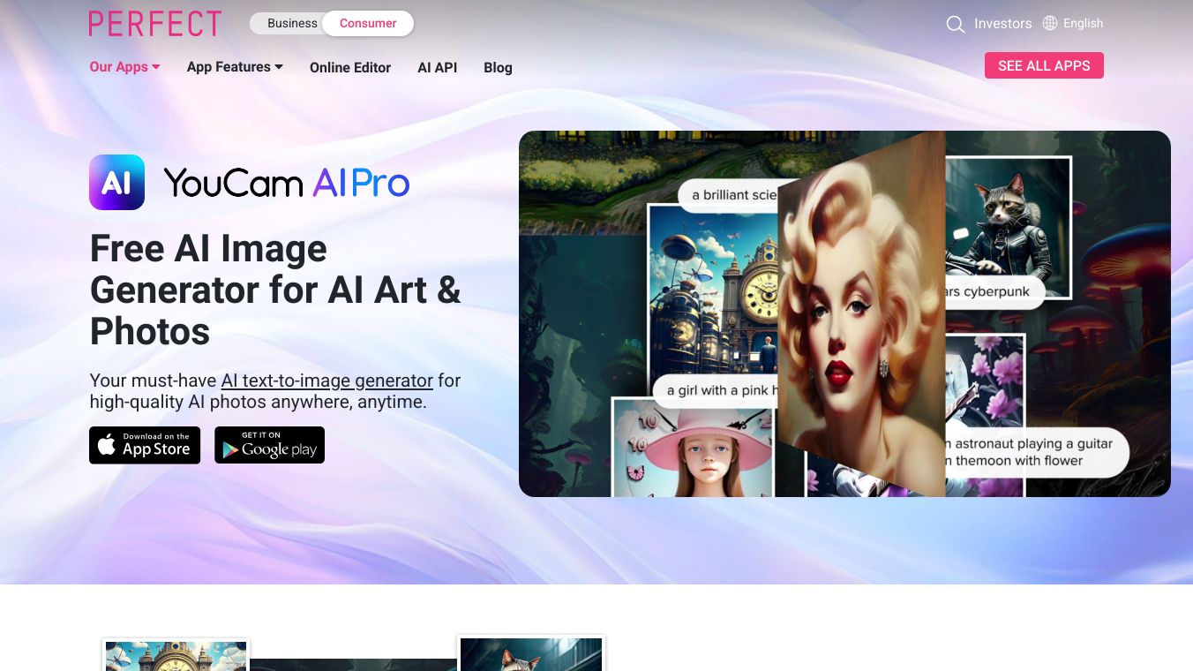This screenshot has width=1193, height=671.
Task: Click the 'a girl with a pink h' prompt bubble
Action: click(x=717, y=390)
